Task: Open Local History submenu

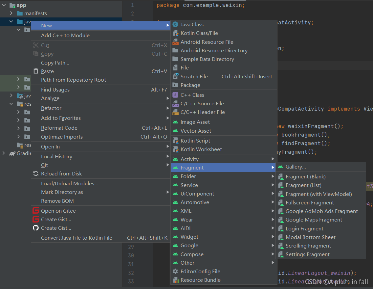Action: pos(100,156)
